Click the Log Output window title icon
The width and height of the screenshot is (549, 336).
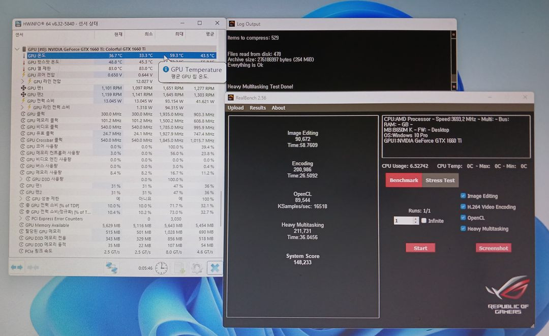coord(232,24)
